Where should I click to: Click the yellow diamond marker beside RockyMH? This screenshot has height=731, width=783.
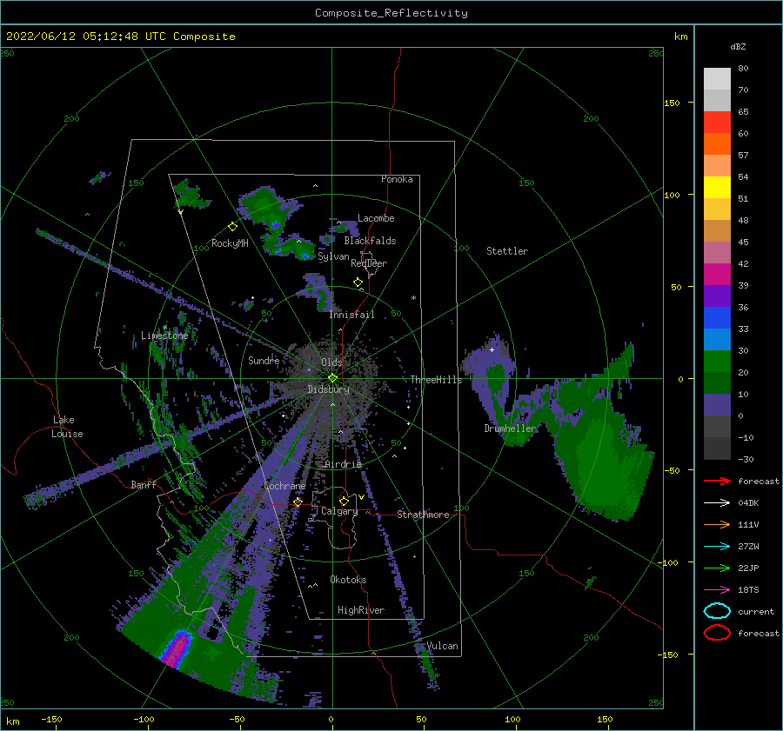tap(232, 227)
